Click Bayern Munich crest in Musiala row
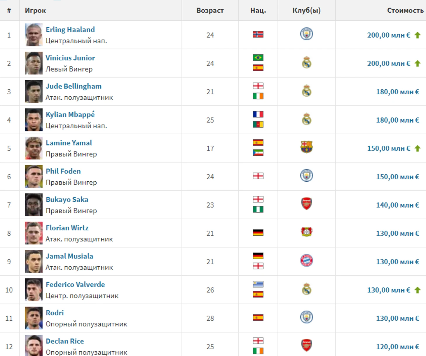426x356 pixels. (x=306, y=260)
